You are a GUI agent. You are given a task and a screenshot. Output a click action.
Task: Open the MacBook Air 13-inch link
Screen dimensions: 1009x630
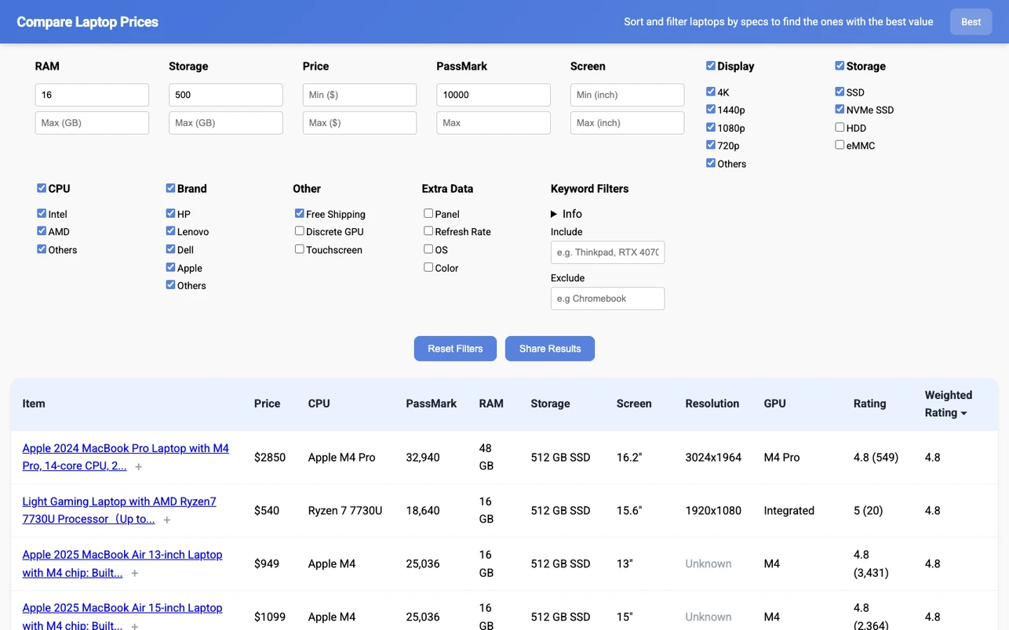coord(122,563)
